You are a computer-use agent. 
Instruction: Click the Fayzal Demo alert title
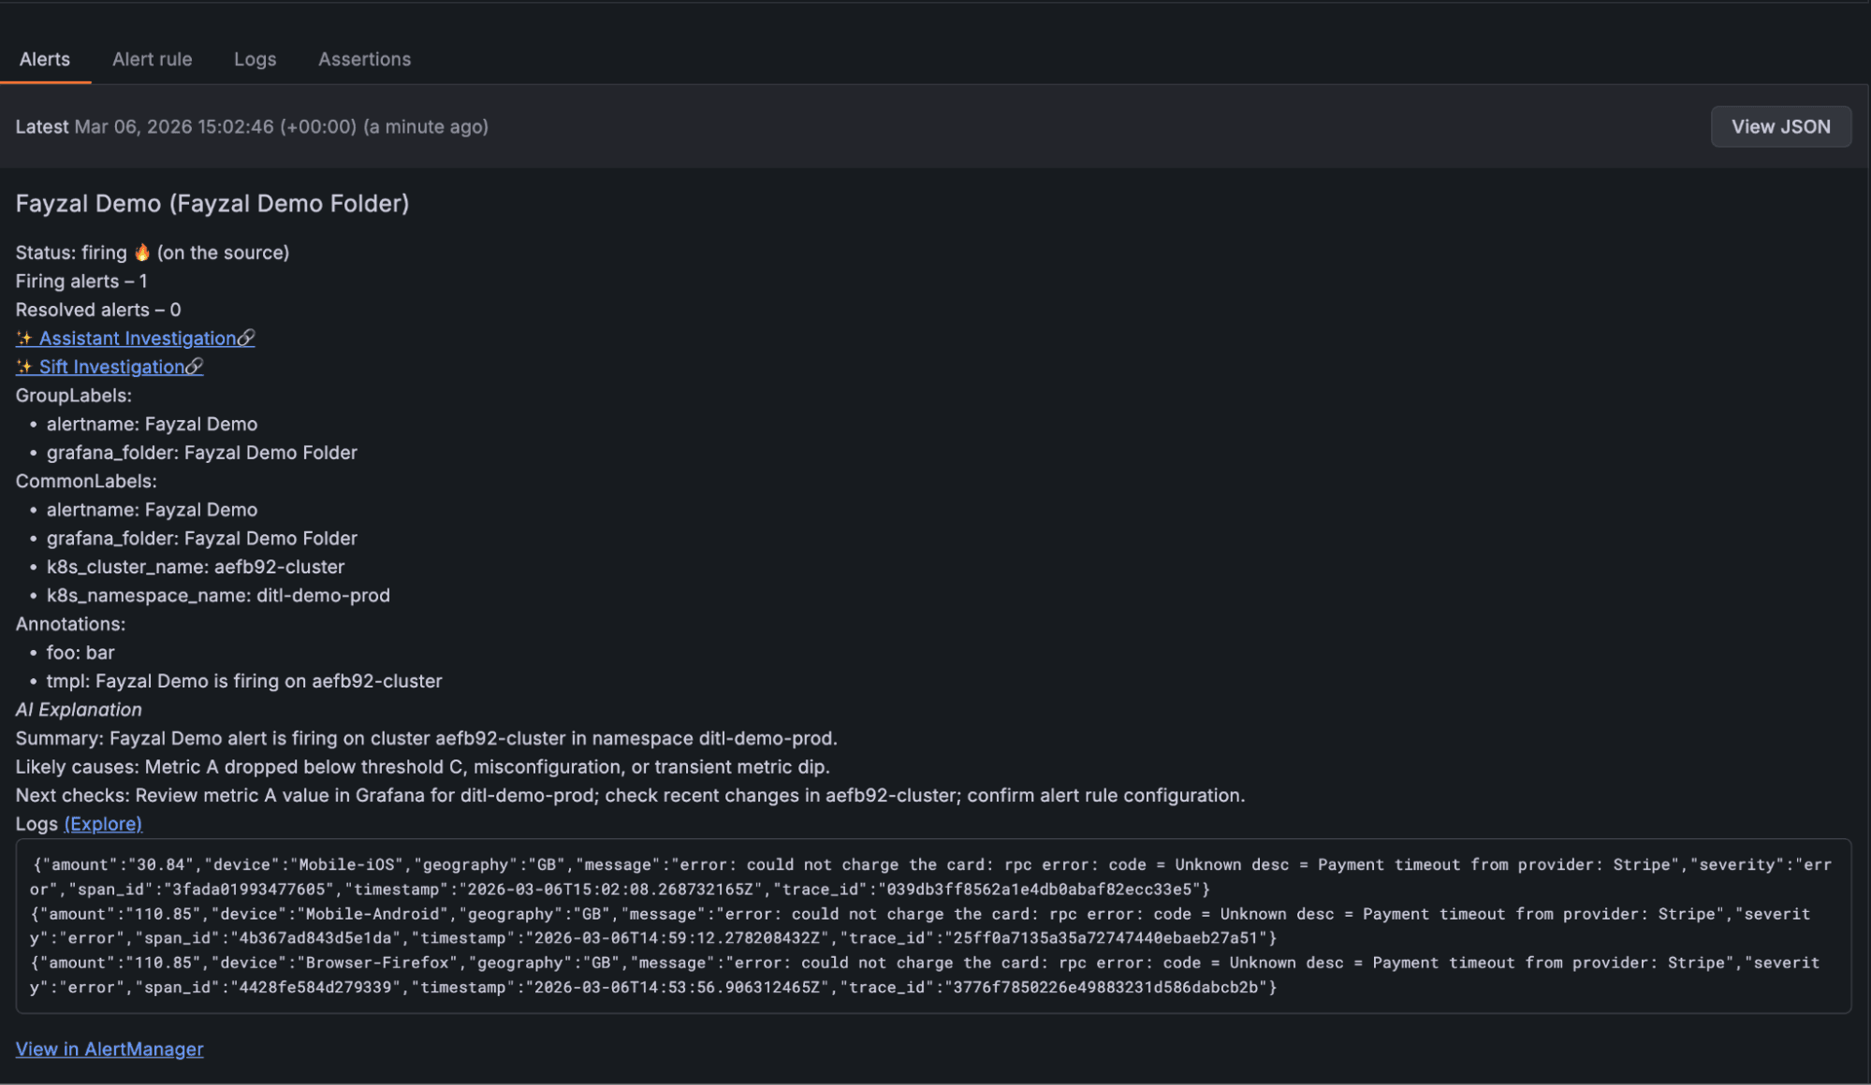tap(212, 203)
